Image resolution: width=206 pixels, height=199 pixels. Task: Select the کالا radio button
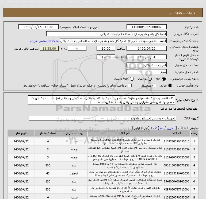tap(164, 79)
